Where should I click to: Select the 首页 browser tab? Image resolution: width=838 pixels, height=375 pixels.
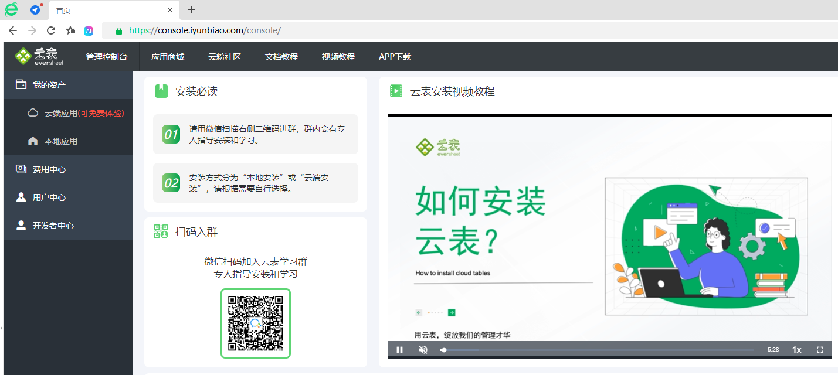(x=114, y=10)
